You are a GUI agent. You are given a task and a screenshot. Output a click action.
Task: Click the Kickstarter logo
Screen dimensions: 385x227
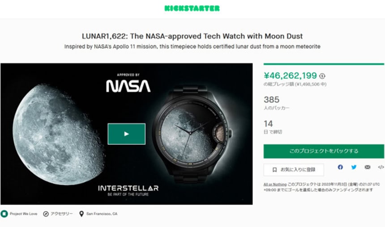[192, 8]
